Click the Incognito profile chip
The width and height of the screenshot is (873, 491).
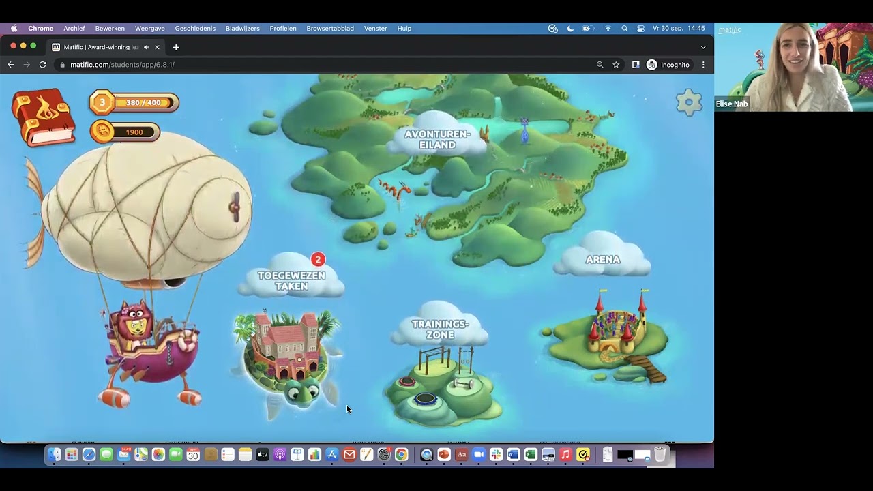(x=668, y=65)
